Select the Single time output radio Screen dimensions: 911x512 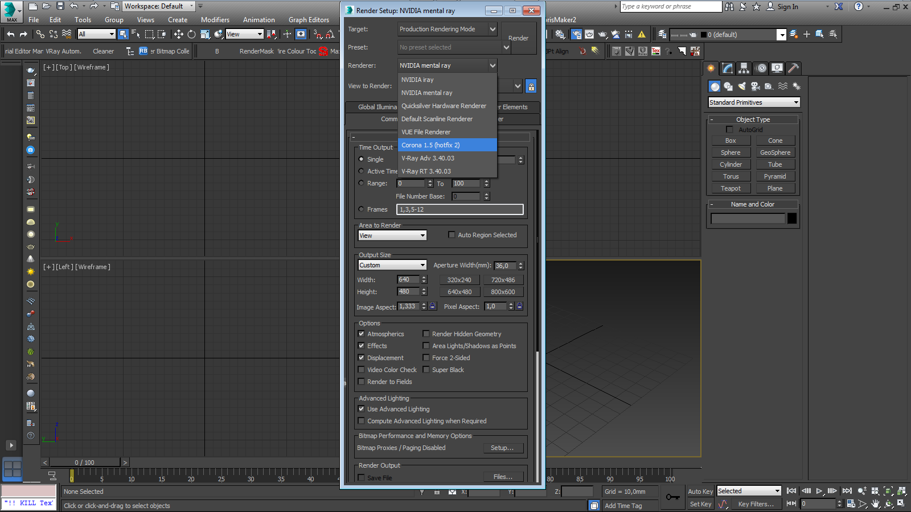point(361,159)
